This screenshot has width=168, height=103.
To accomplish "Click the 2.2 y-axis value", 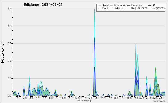I will click(10, 61).
